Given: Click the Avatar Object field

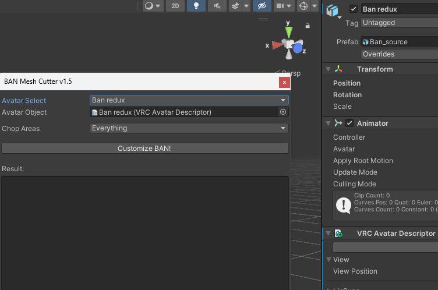Looking at the screenshot, I should click(184, 112).
